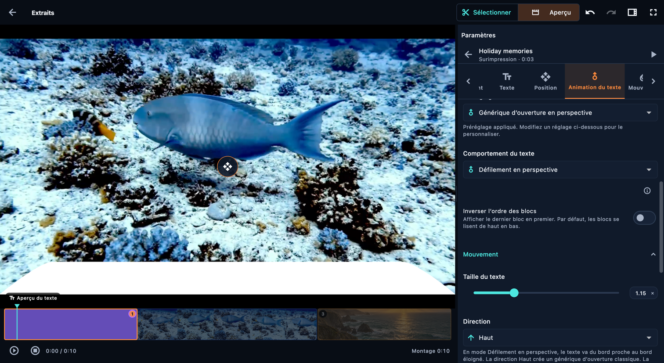664x363 pixels.
Task: Click the 0:00 / 0:10 time readout
Action: click(61, 351)
